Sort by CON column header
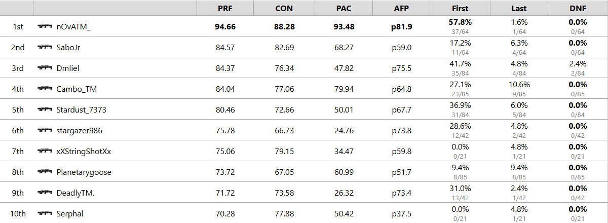 pyautogui.click(x=284, y=8)
